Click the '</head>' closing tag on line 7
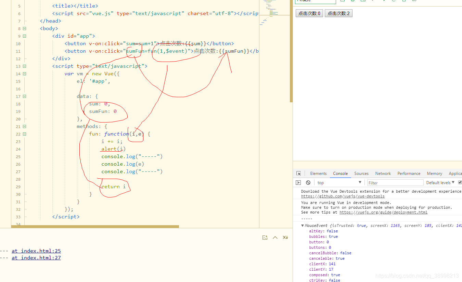 (x=50, y=21)
